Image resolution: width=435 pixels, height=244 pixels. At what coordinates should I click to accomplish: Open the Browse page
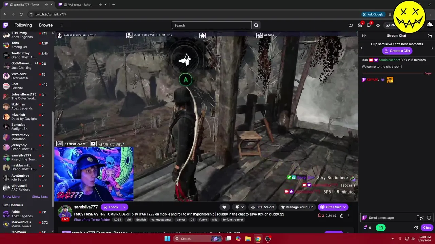(x=46, y=25)
